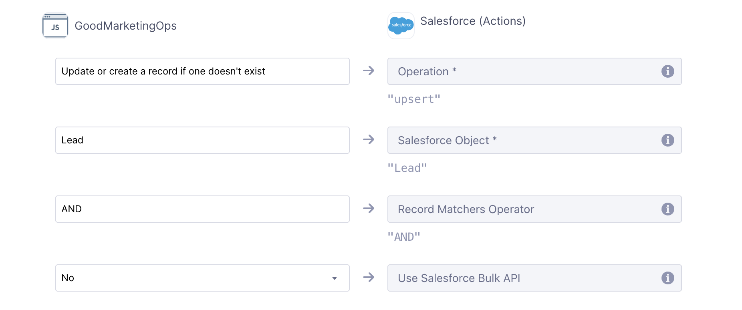
Task: Select the Use Salesforce Bulk API field
Action: tap(534, 278)
